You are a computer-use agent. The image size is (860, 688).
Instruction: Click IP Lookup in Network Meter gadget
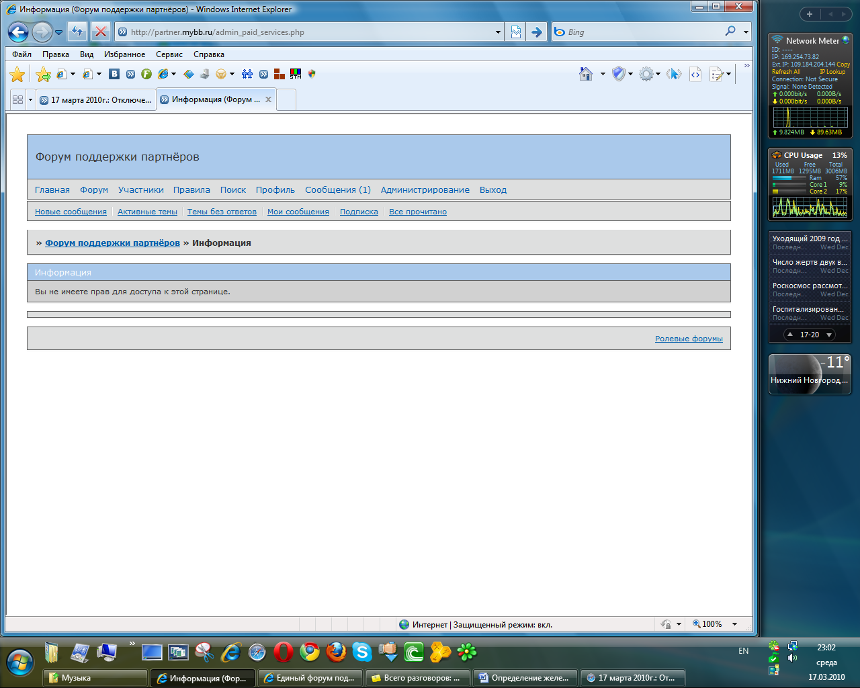832,72
